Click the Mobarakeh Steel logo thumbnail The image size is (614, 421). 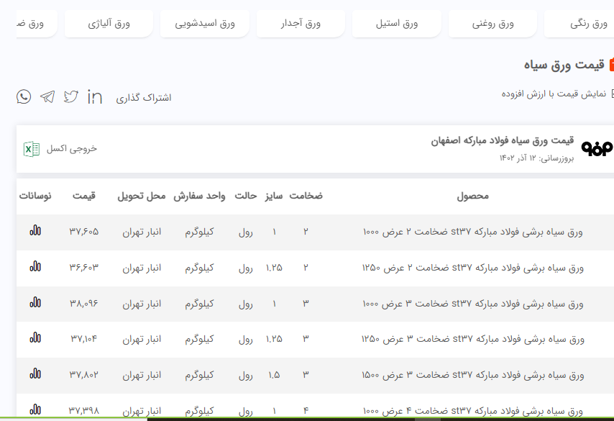[x=597, y=148]
